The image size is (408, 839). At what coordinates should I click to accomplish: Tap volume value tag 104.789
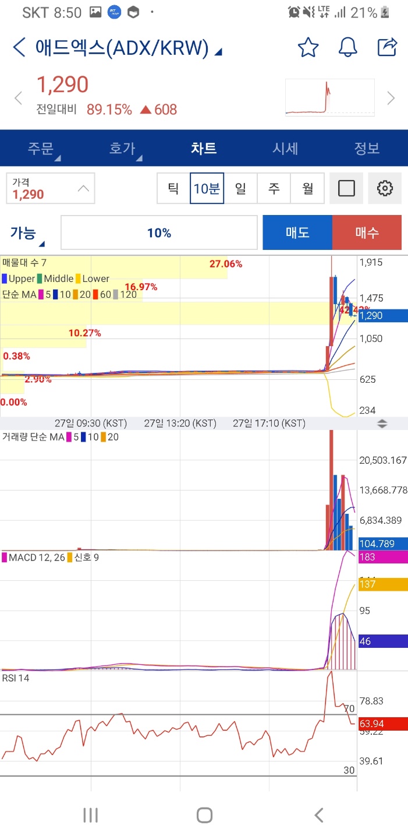383,544
